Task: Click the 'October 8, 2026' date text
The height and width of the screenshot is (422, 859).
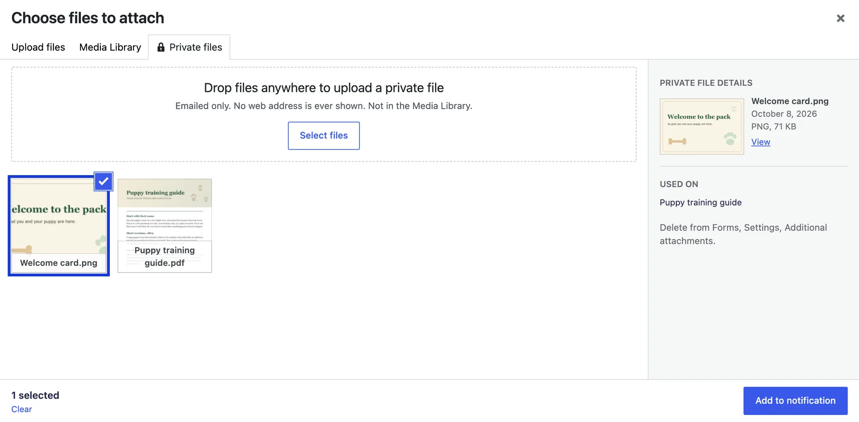Action: point(784,114)
